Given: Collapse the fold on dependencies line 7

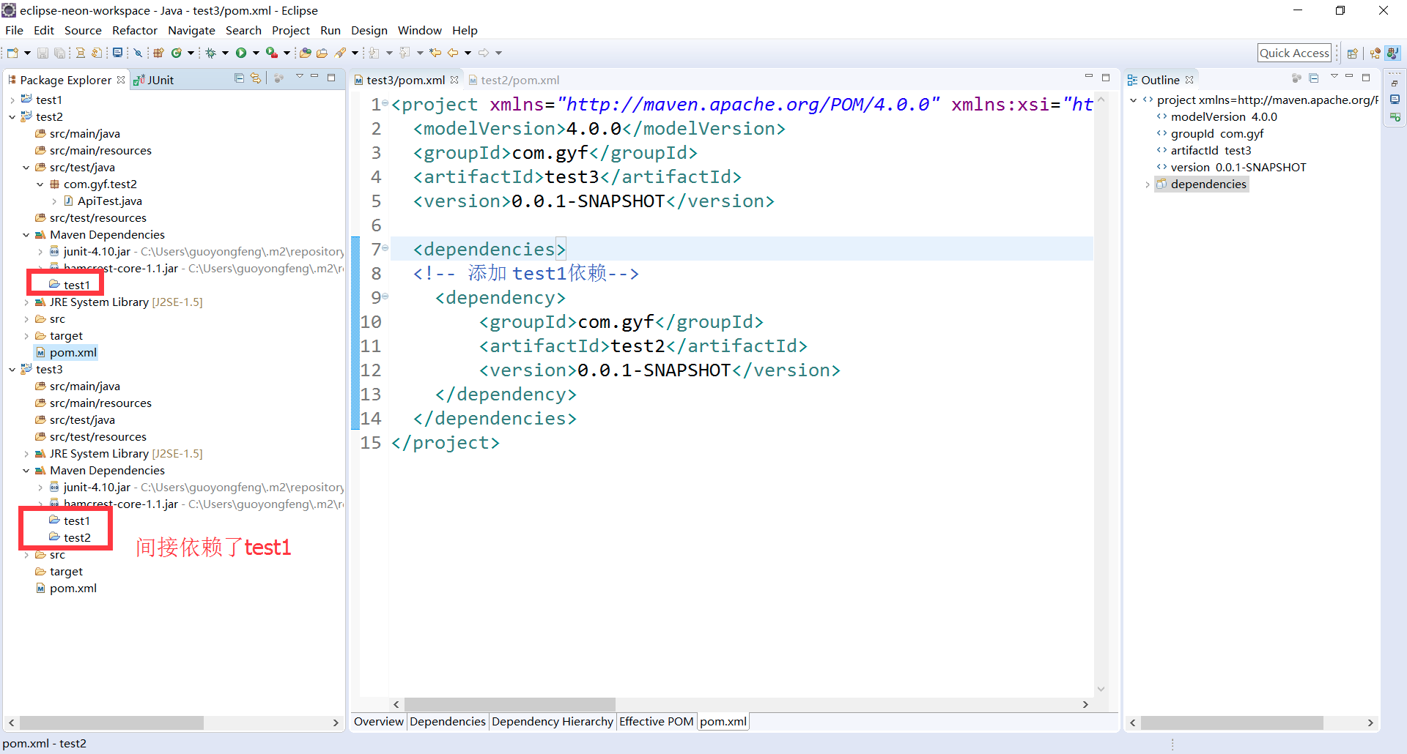Looking at the screenshot, I should [385, 249].
